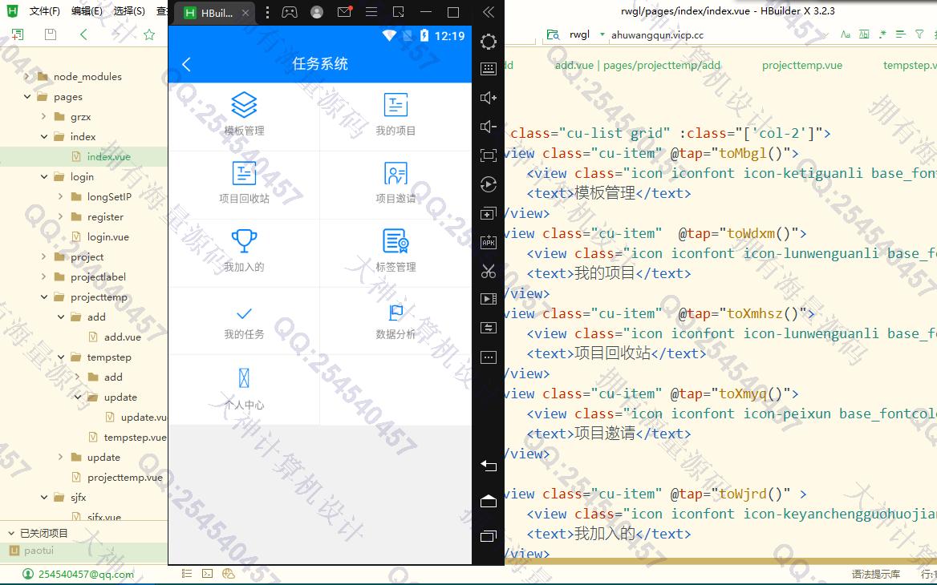Open the 文件(F) menu

tap(45, 10)
